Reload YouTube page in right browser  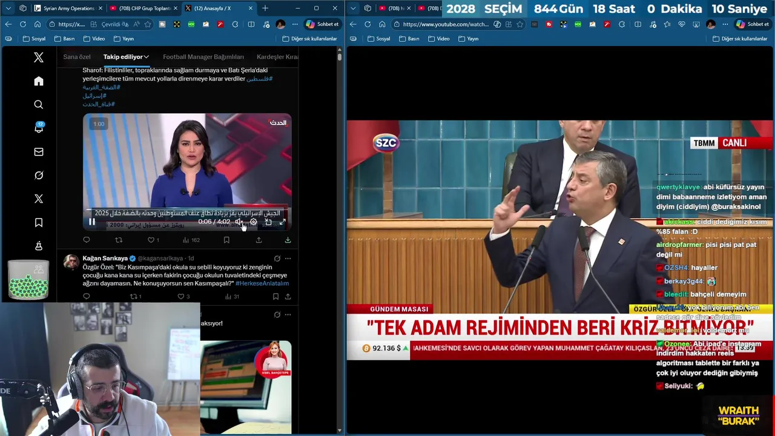tap(368, 24)
